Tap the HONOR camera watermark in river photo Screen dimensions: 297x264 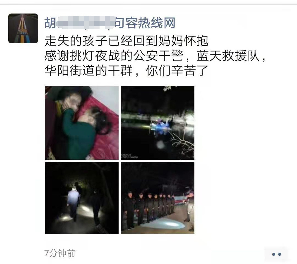pos(129,156)
